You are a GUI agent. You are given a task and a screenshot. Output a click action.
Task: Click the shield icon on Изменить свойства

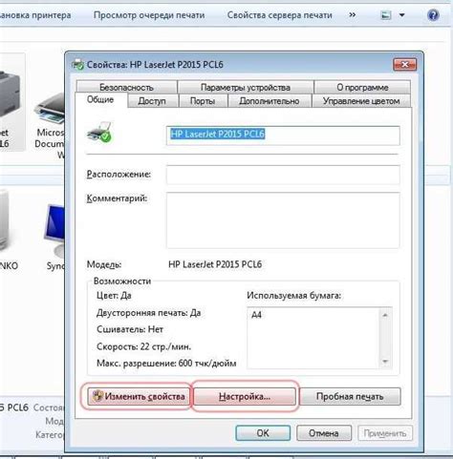coord(97,396)
